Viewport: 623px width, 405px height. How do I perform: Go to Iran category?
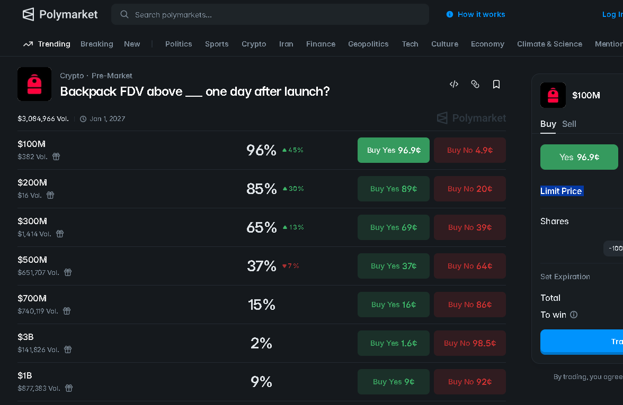286,44
